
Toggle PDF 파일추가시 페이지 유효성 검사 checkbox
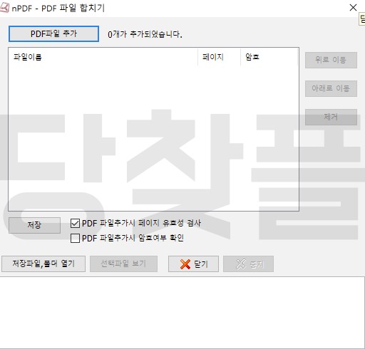click(75, 224)
